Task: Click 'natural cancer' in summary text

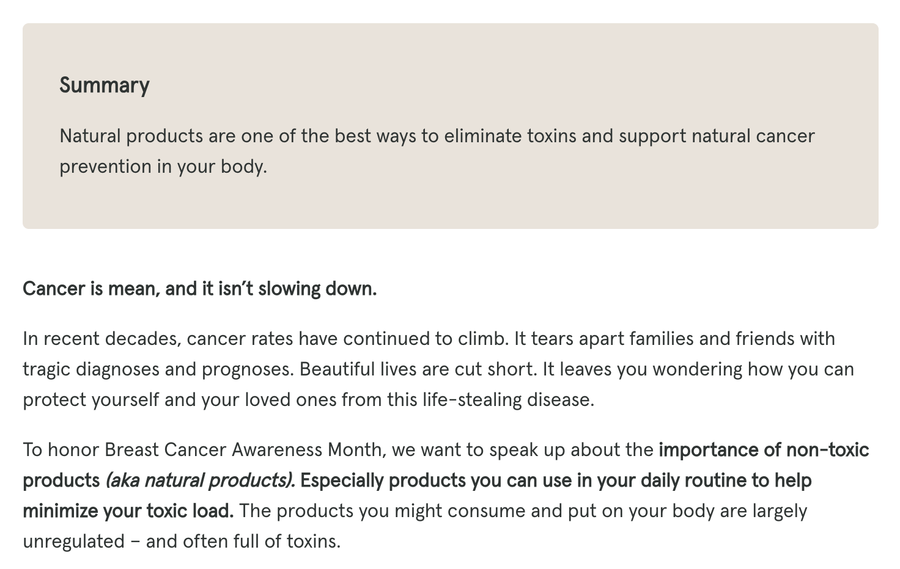Action: coord(753,136)
